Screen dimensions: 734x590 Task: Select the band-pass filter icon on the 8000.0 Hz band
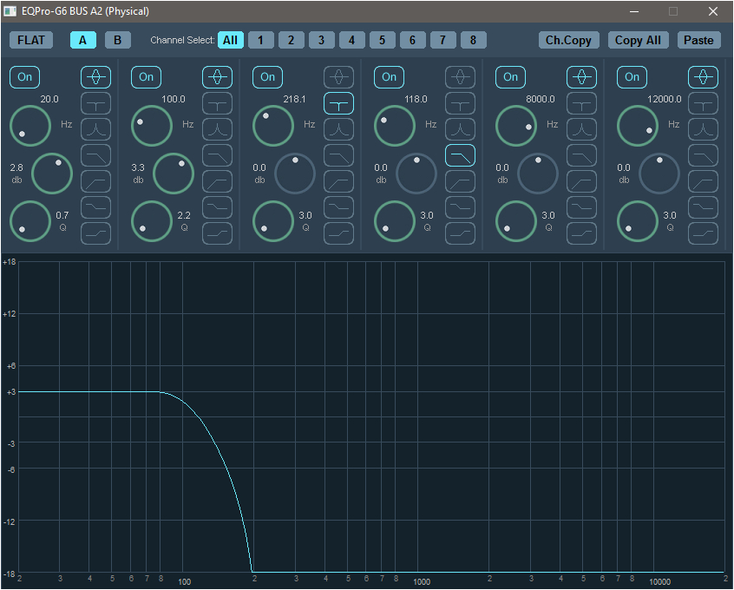581,129
